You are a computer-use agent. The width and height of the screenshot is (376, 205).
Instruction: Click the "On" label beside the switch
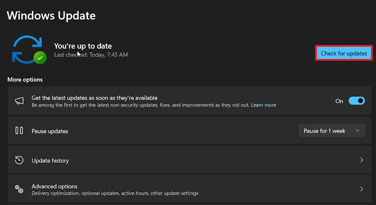[x=339, y=101]
